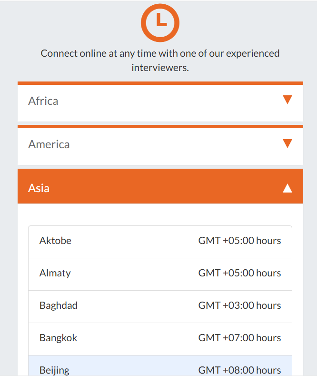The height and width of the screenshot is (376, 317).
Task: Select the Aktobe city name
Action: click(55, 241)
